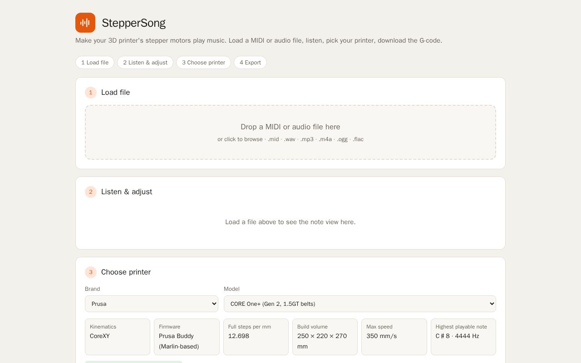Image resolution: width=581 pixels, height=363 pixels.
Task: Expand the Model dropdown CORE One+
Action: point(360,304)
